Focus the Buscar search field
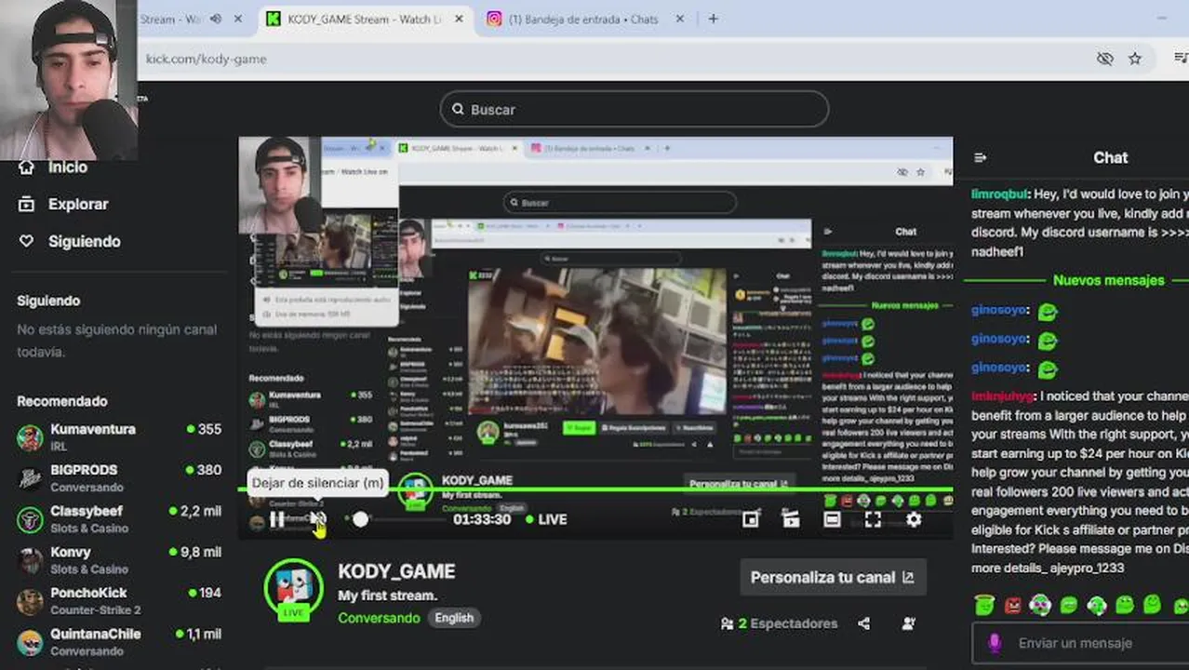Image resolution: width=1189 pixels, height=670 pixels. [x=634, y=109]
